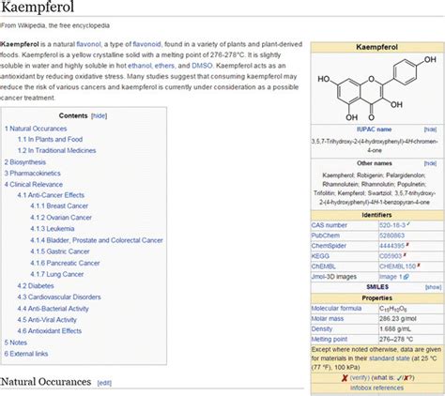
Task: Go to 1.2 In Traditional Medicines
Action: pyautogui.click(x=56, y=150)
